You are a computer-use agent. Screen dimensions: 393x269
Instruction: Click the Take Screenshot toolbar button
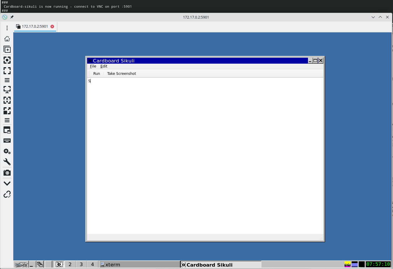click(122, 74)
